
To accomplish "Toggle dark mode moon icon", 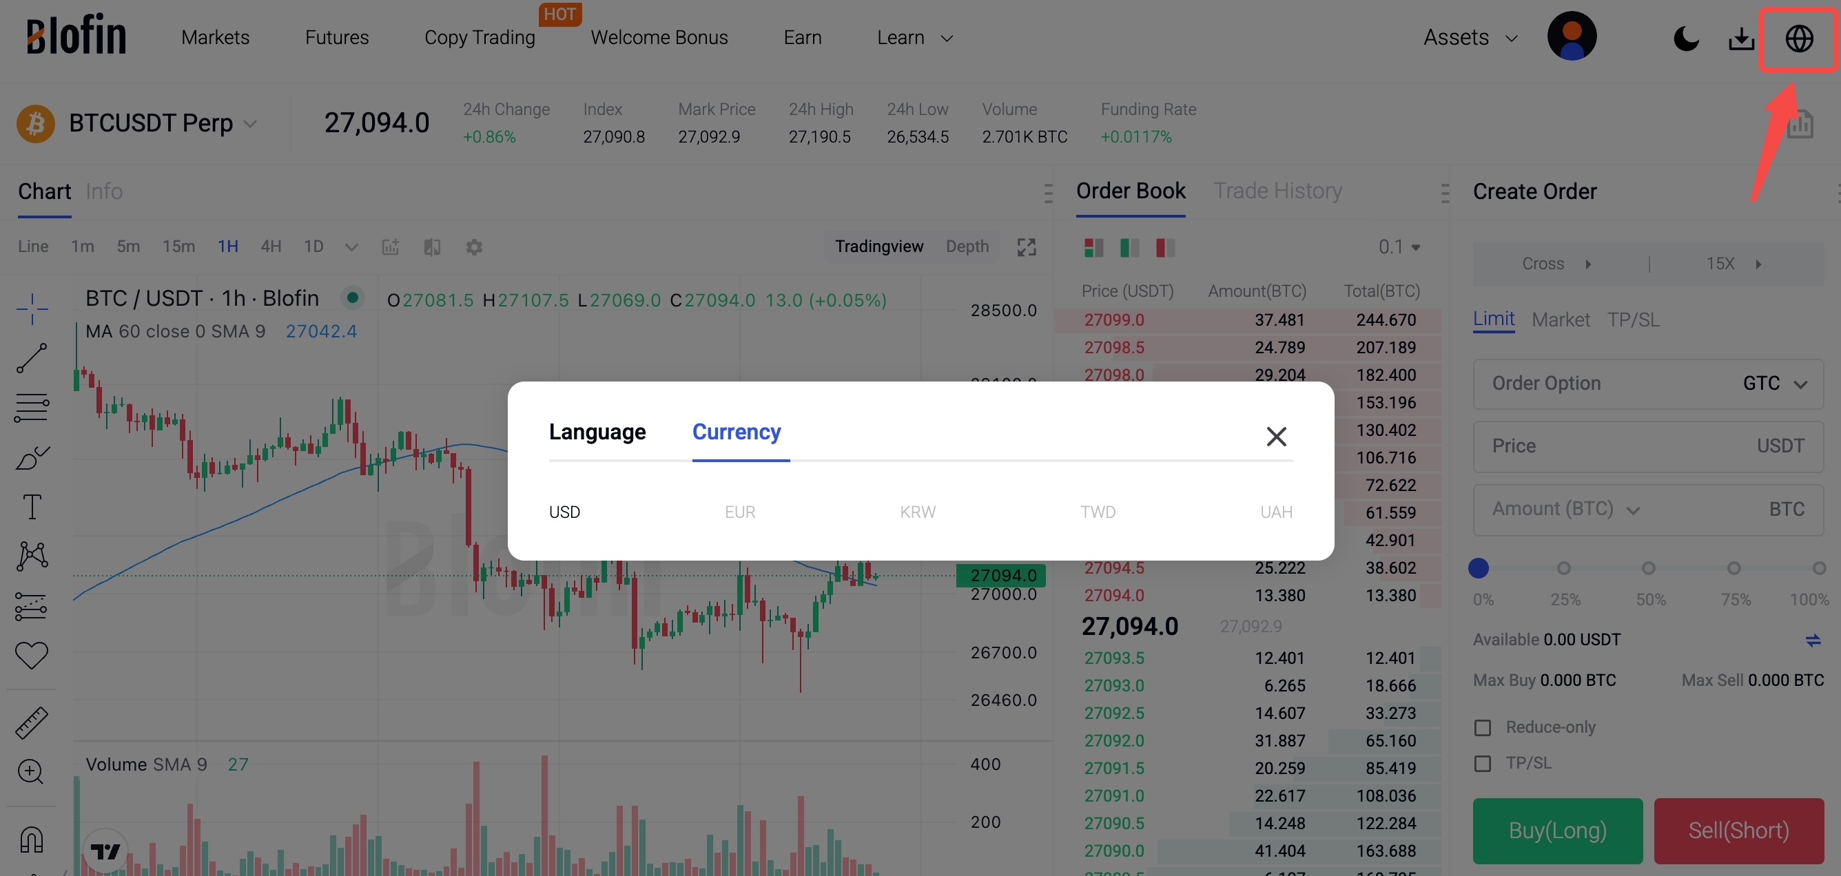I will pos(1686,39).
